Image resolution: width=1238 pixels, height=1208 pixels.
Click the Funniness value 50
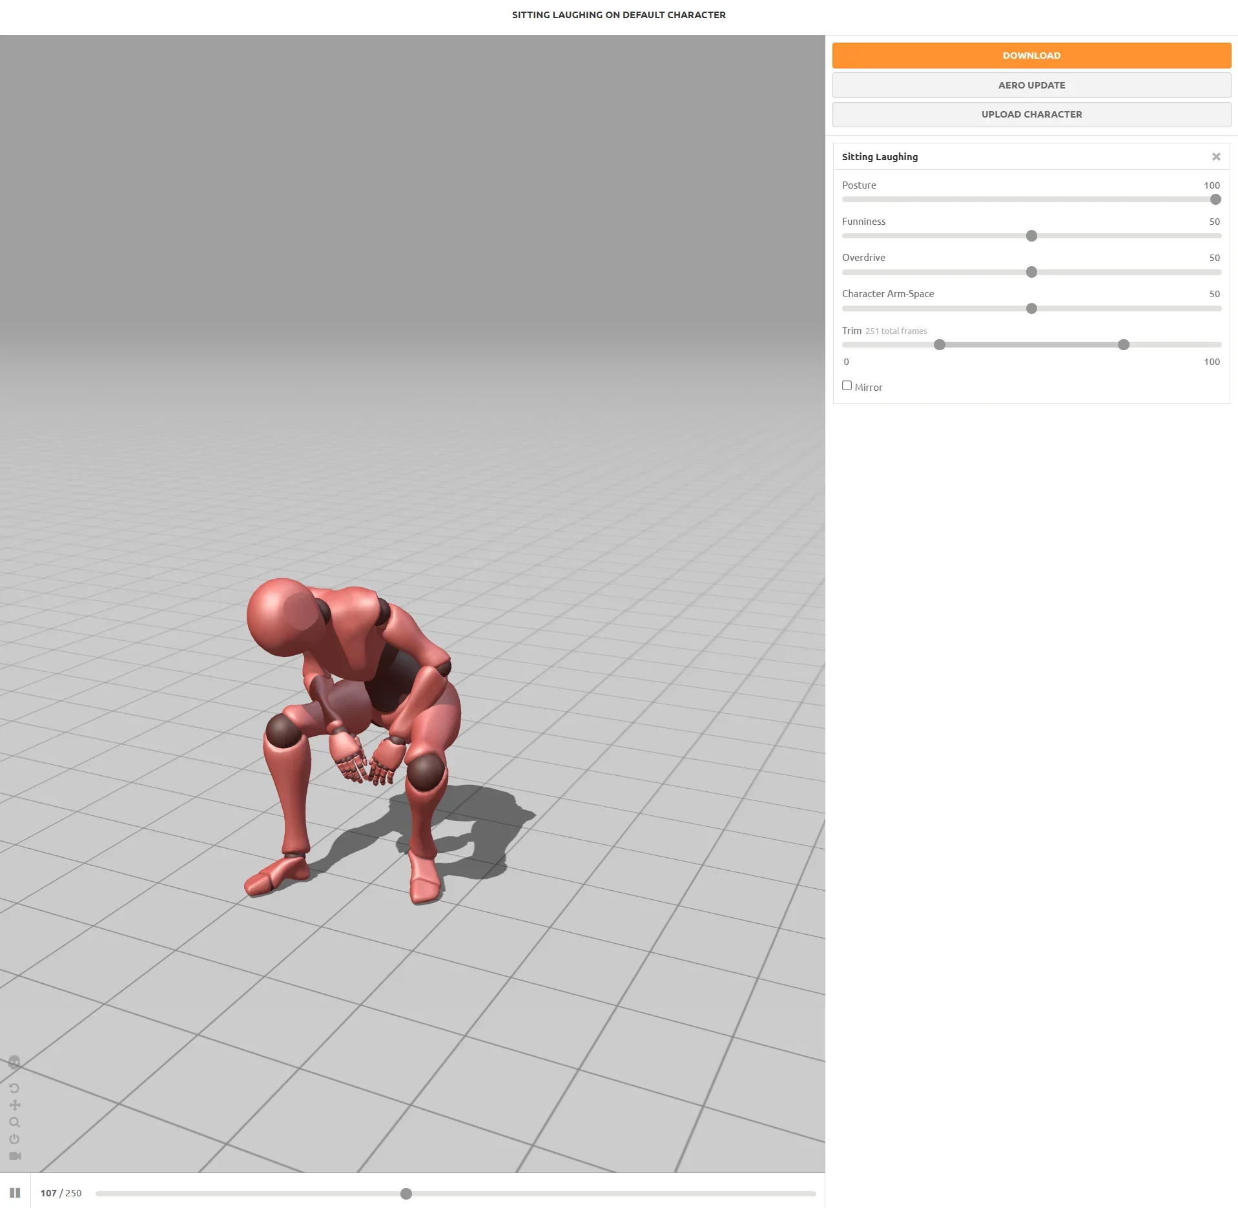pos(1215,222)
